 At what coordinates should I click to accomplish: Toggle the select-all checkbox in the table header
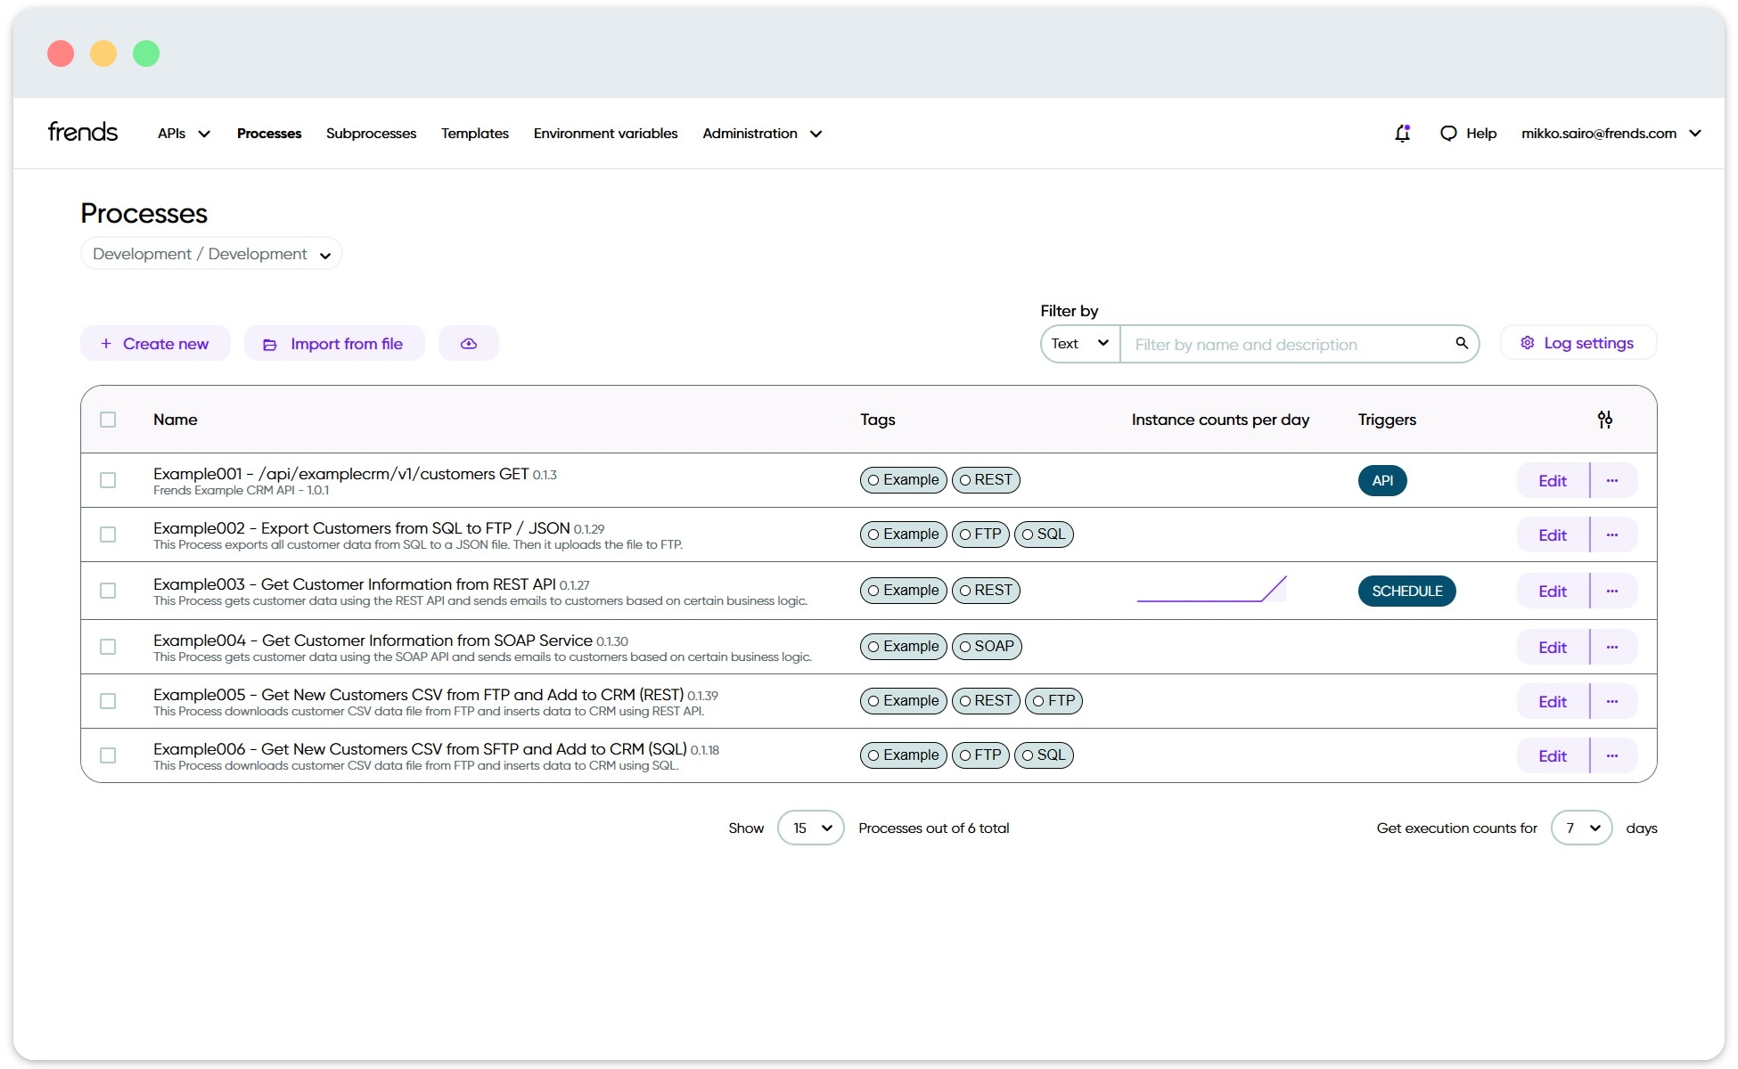(108, 419)
